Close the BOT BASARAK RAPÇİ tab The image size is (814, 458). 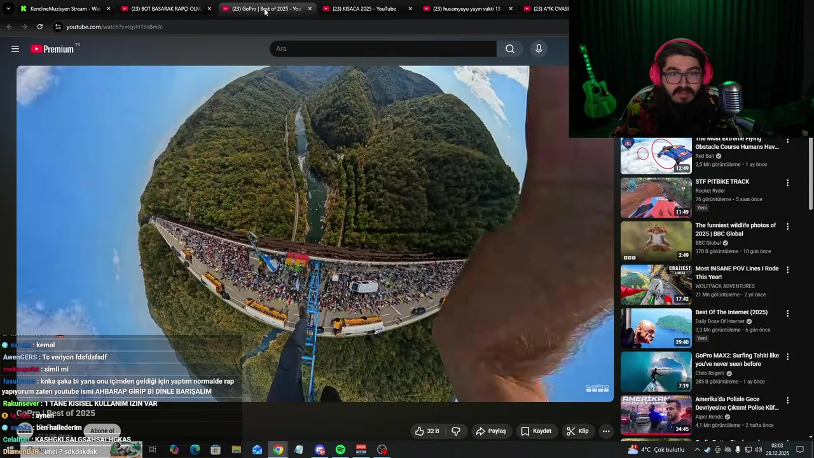209,9
